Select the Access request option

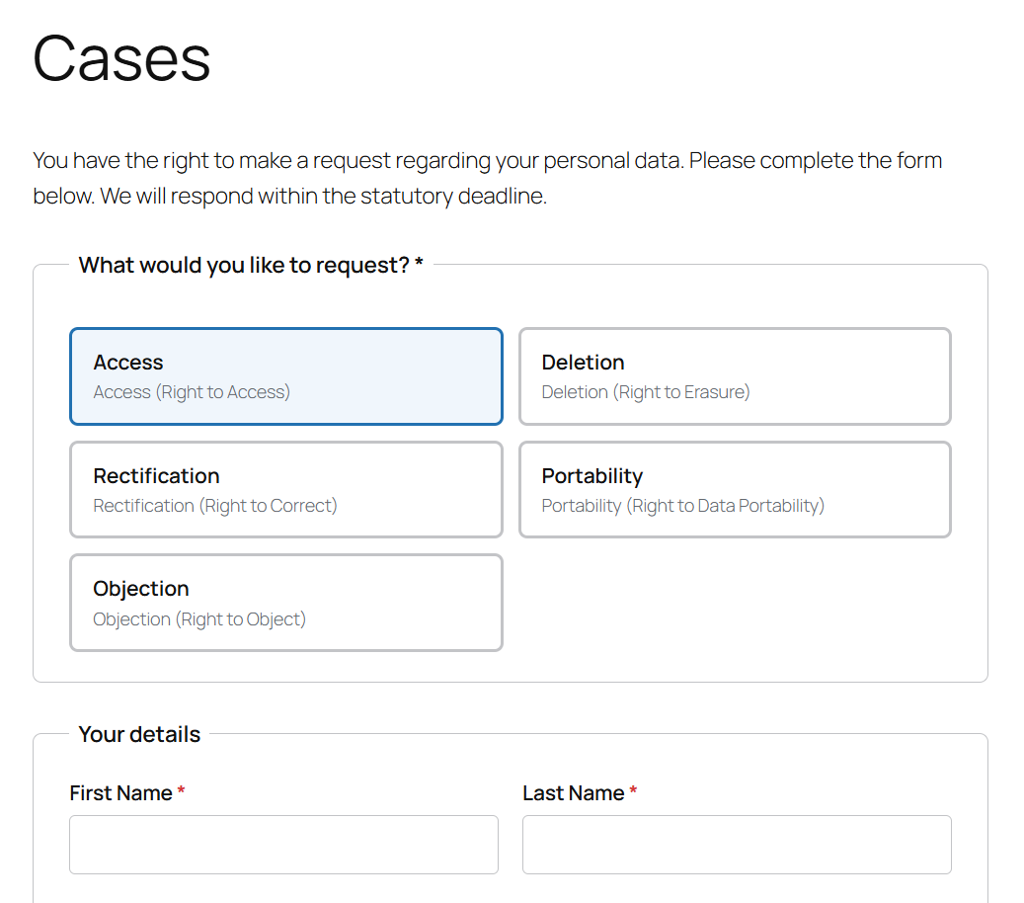(x=285, y=376)
